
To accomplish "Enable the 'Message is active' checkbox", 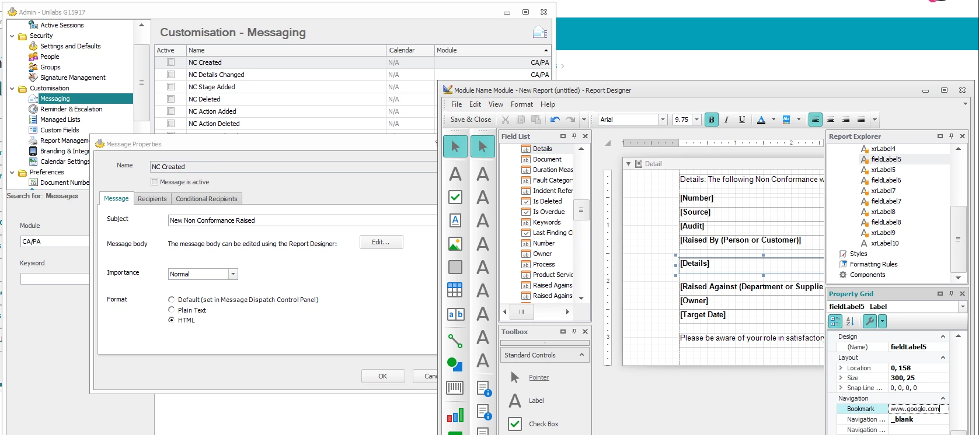I will [155, 182].
